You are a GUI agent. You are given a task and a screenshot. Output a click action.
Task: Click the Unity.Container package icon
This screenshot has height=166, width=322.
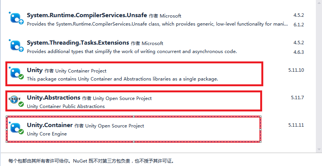click(16, 128)
